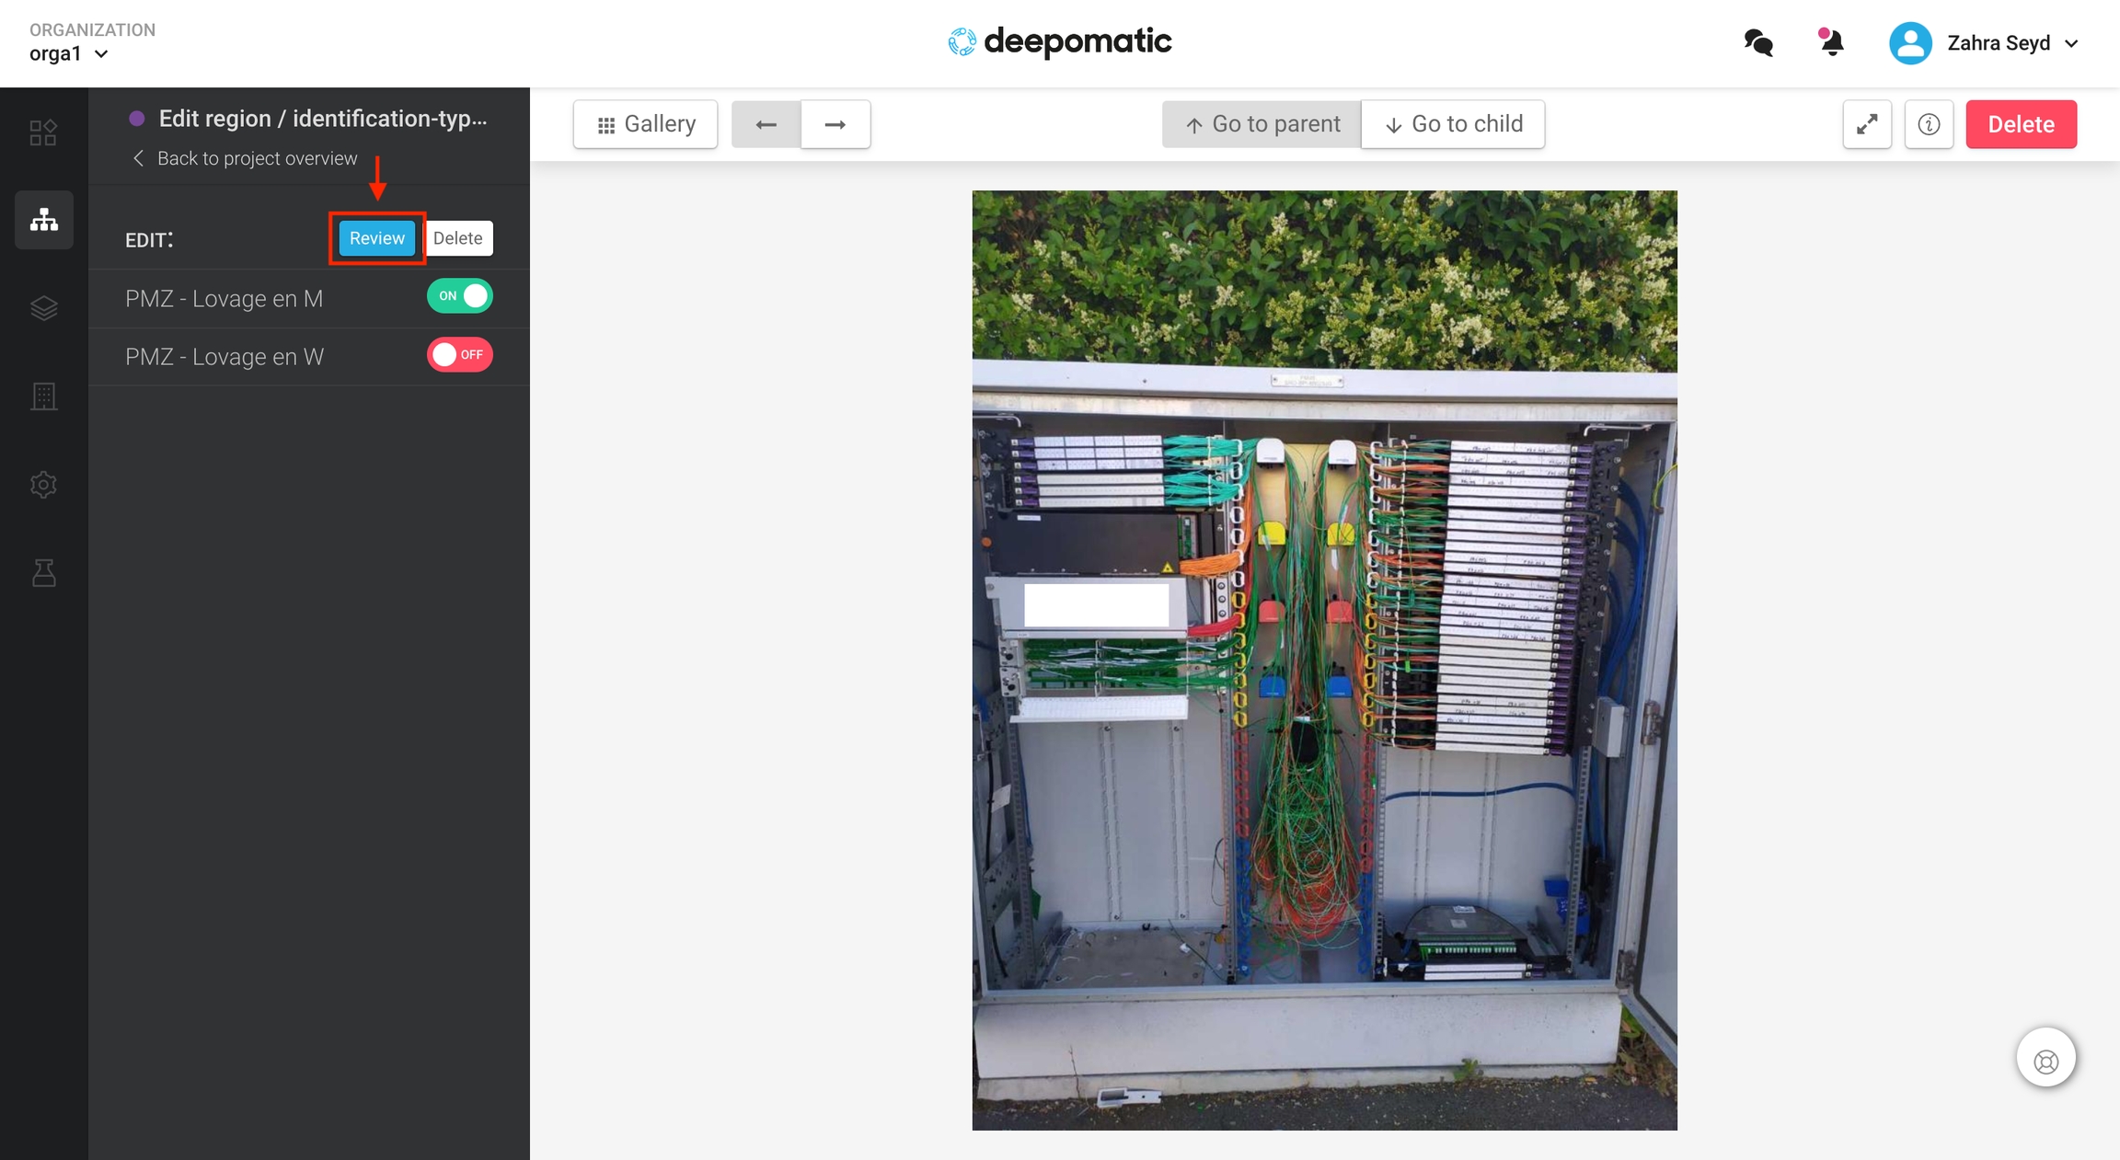Switch to Delete edit mode

click(x=457, y=238)
